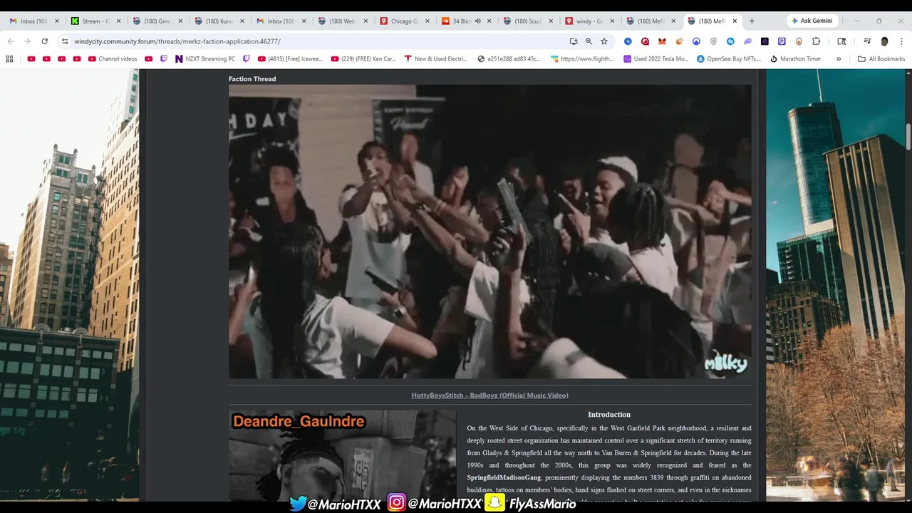Open the gray shield extension icon
Image resolution: width=912 pixels, height=513 pixels.
click(x=713, y=41)
